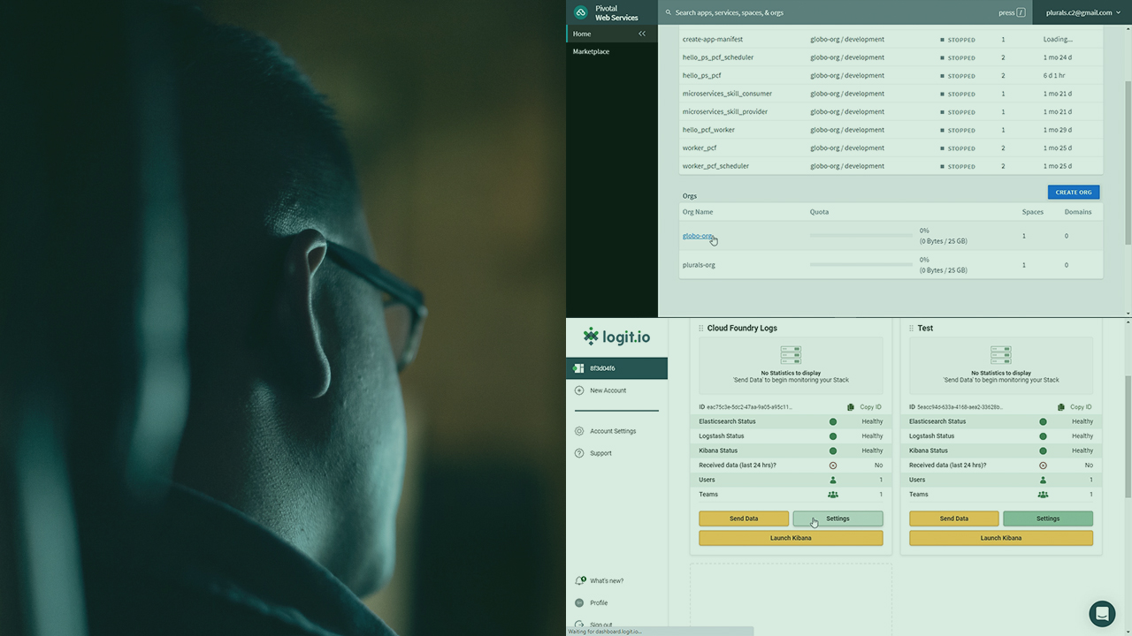Click the Pivotal Web Services logo icon
This screenshot has width=1132, height=636.
click(581, 12)
